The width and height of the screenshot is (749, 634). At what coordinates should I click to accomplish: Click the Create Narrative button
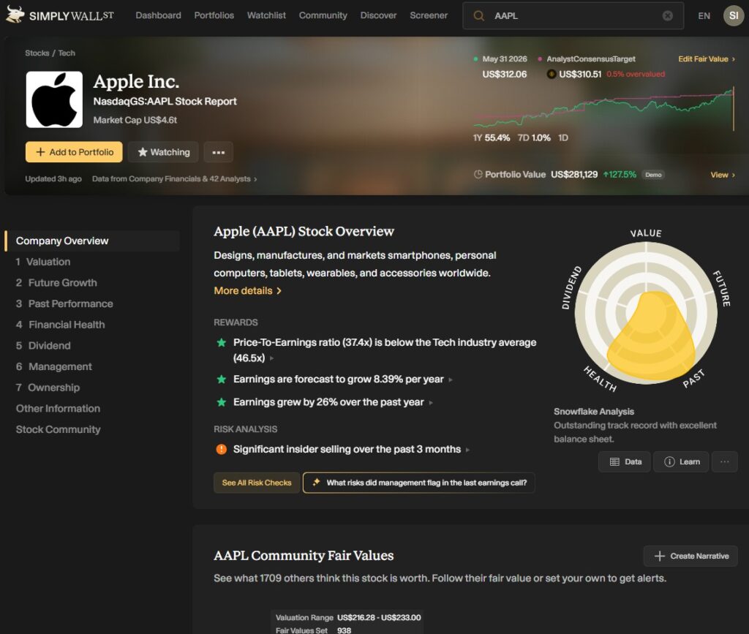(690, 556)
